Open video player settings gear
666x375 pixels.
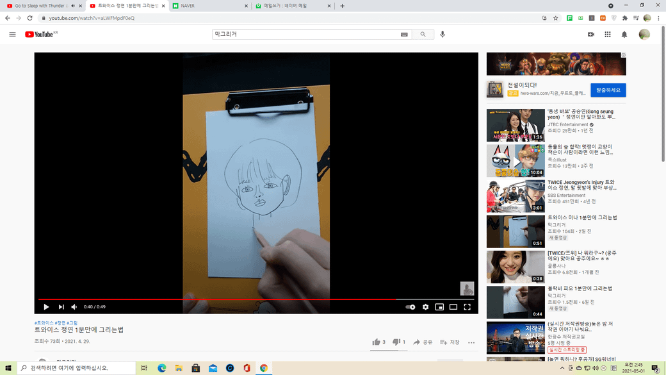coord(425,307)
